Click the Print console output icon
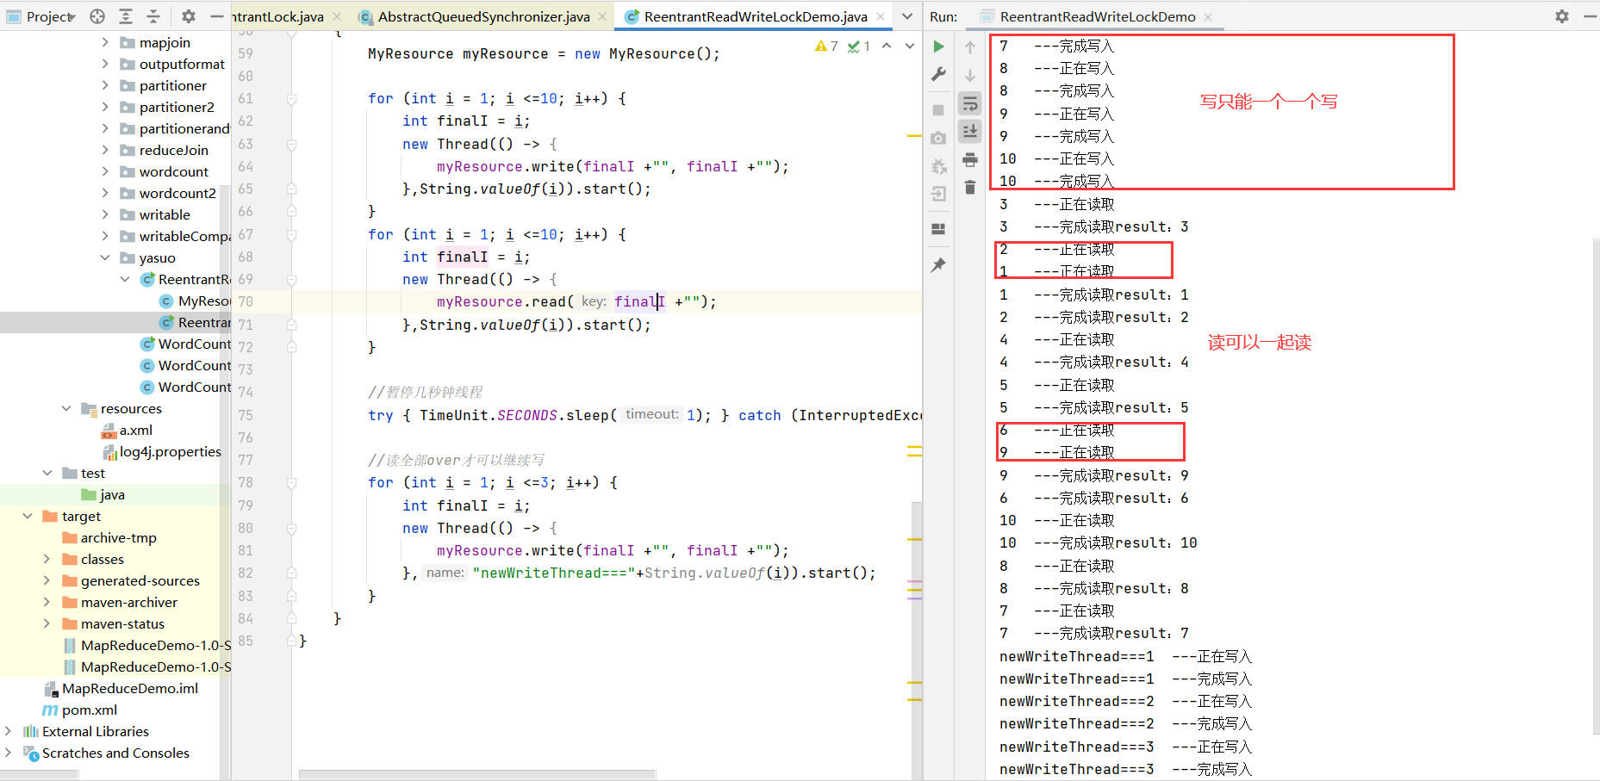 [970, 160]
